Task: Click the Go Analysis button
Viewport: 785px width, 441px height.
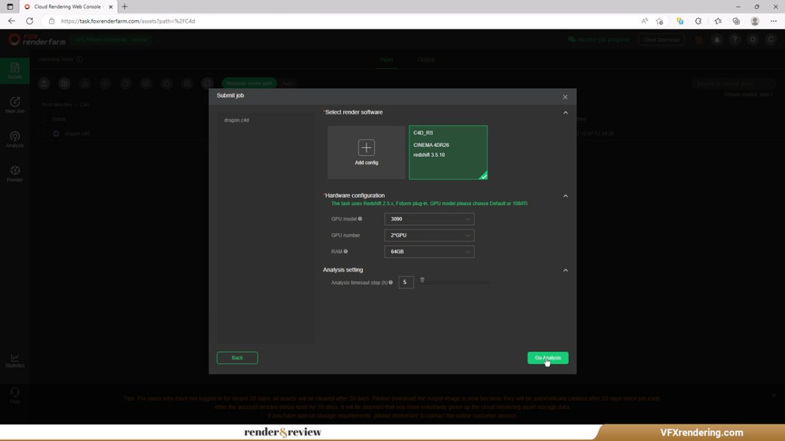Action: 548,358
